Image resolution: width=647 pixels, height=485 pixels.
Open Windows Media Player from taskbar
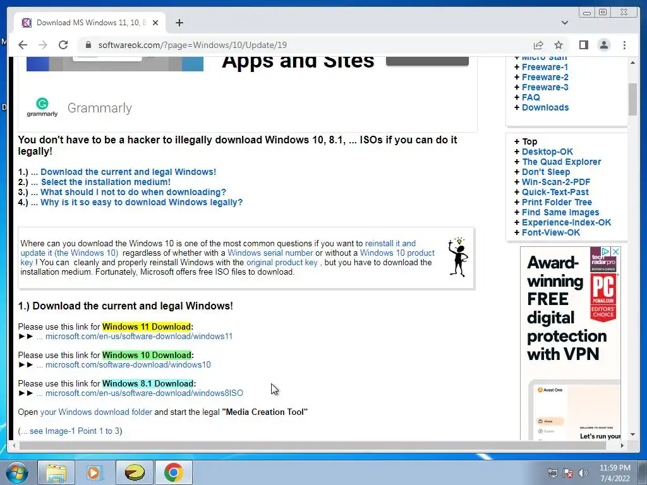coord(95,472)
